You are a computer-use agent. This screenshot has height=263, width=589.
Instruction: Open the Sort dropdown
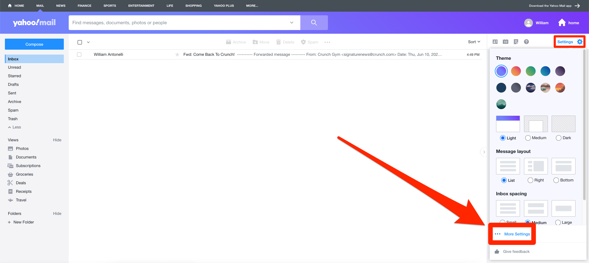(474, 42)
